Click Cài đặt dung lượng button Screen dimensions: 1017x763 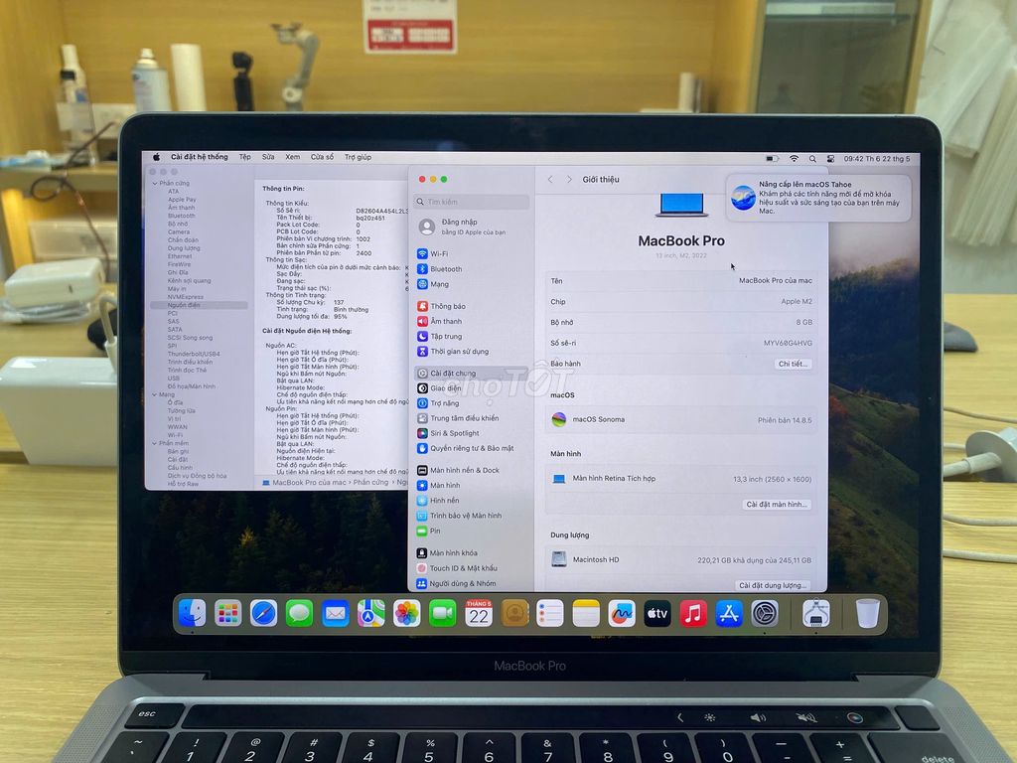(773, 585)
